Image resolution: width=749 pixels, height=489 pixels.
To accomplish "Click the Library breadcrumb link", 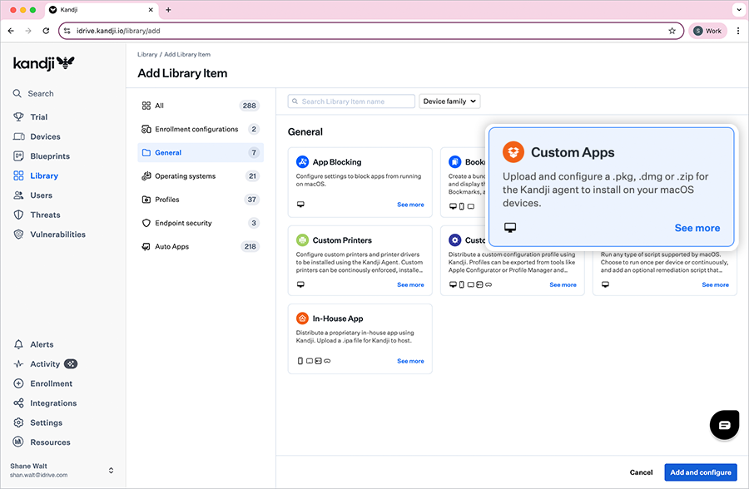I will pos(146,54).
